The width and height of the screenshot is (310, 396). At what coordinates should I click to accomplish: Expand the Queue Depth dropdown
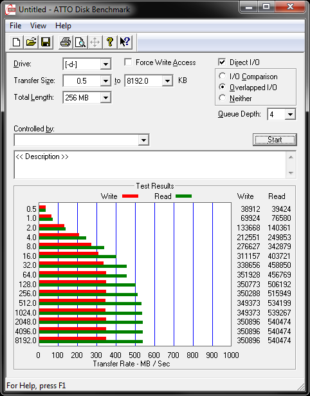[290, 115]
